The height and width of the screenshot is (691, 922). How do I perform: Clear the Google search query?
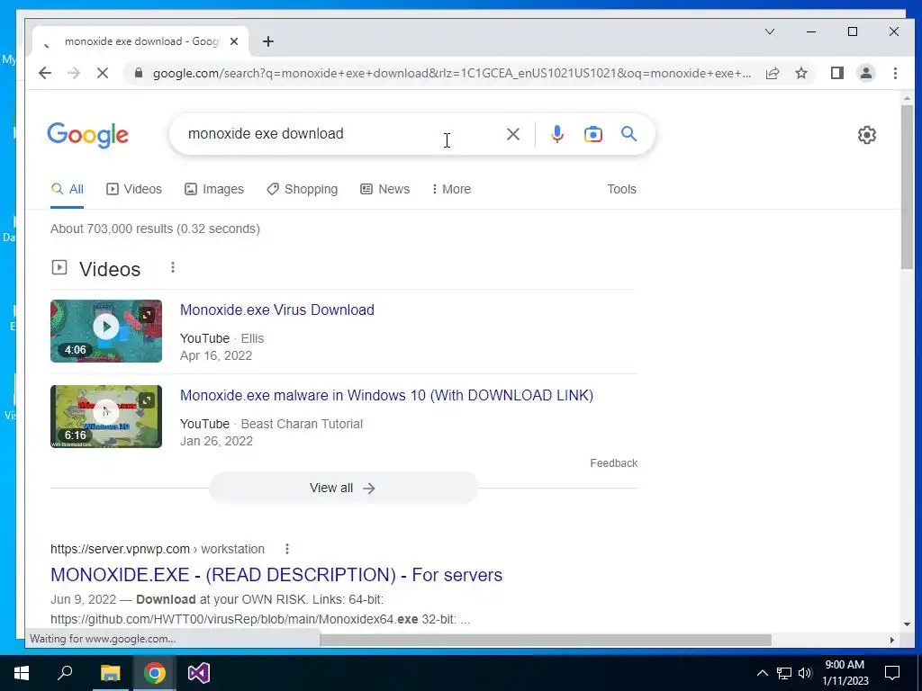(512, 134)
